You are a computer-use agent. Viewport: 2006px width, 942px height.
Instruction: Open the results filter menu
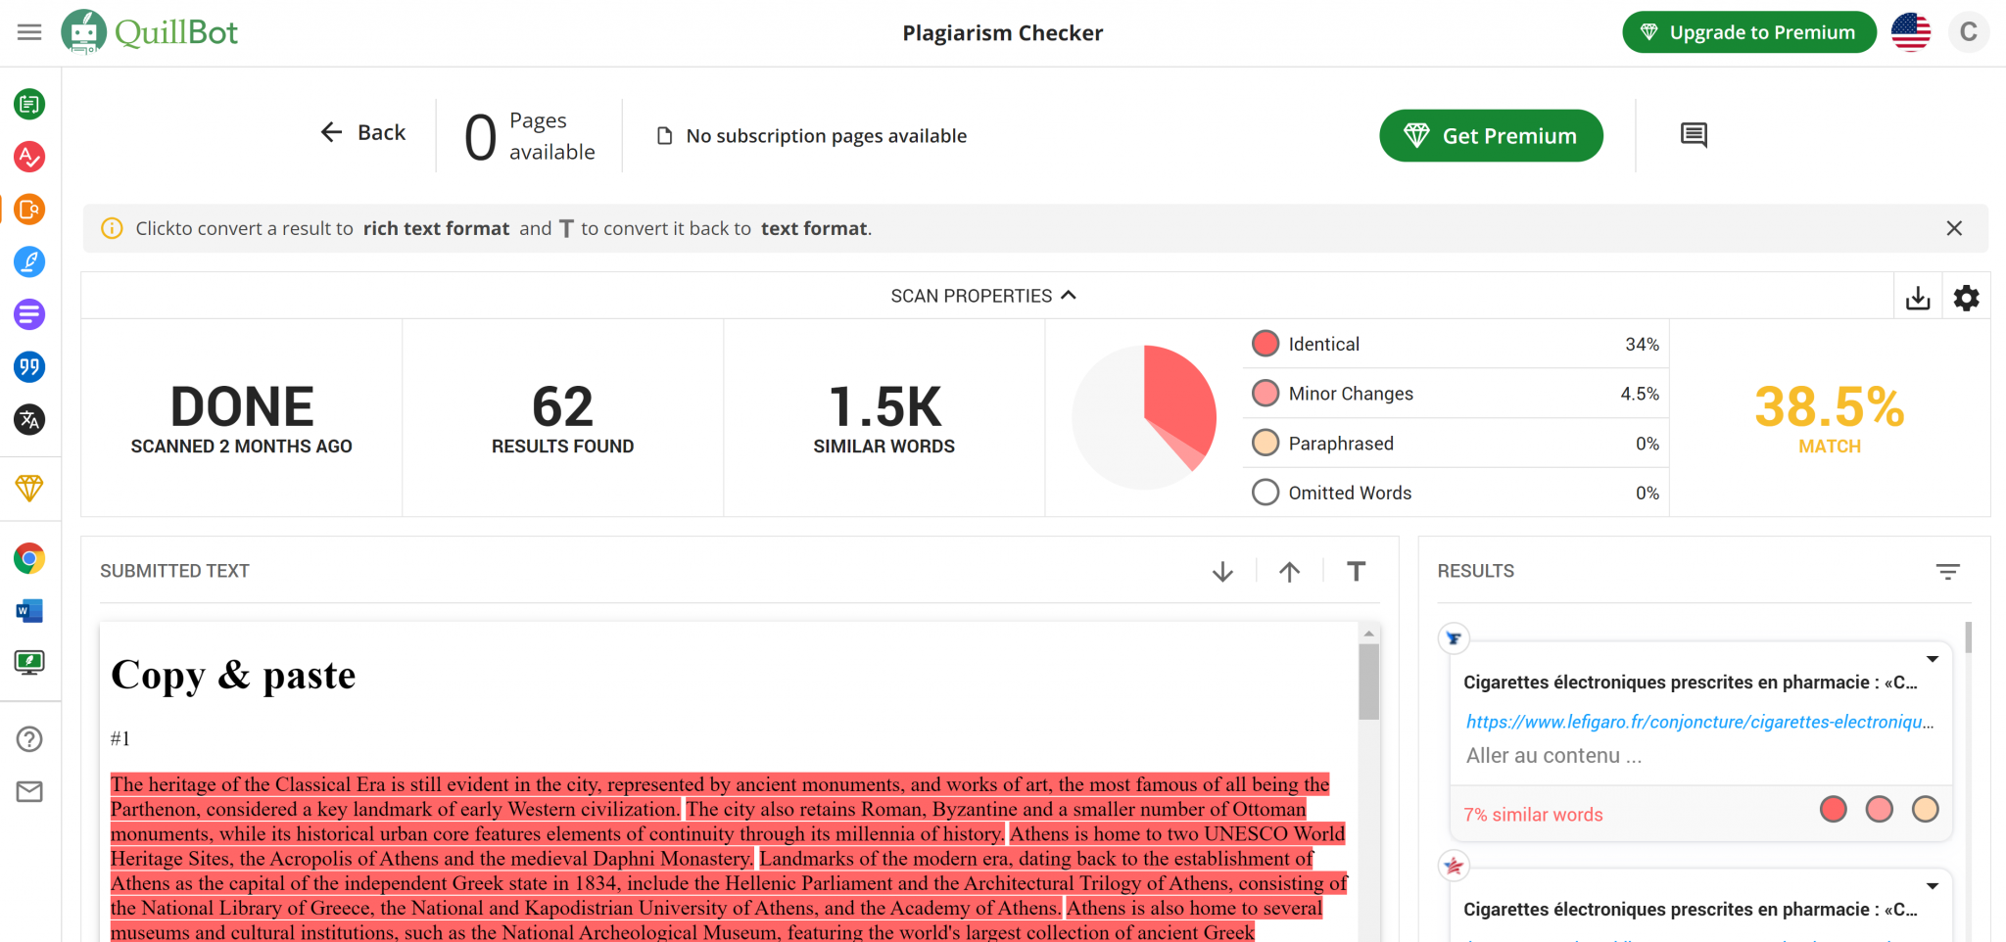coord(1947,572)
